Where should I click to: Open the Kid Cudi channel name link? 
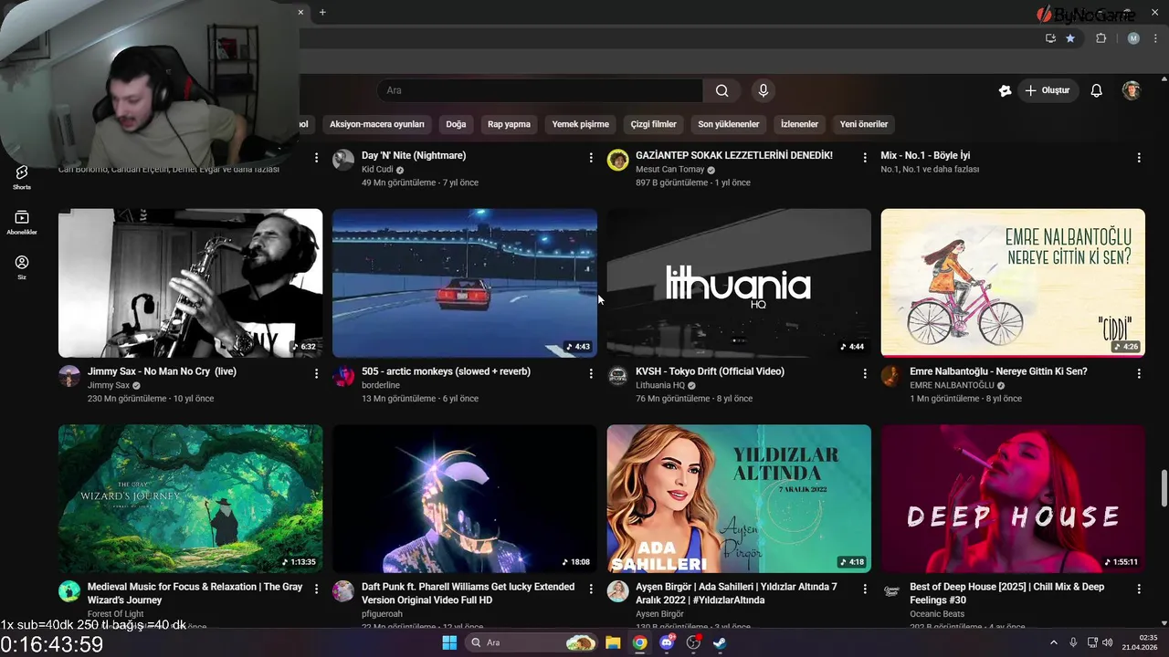coord(377,170)
